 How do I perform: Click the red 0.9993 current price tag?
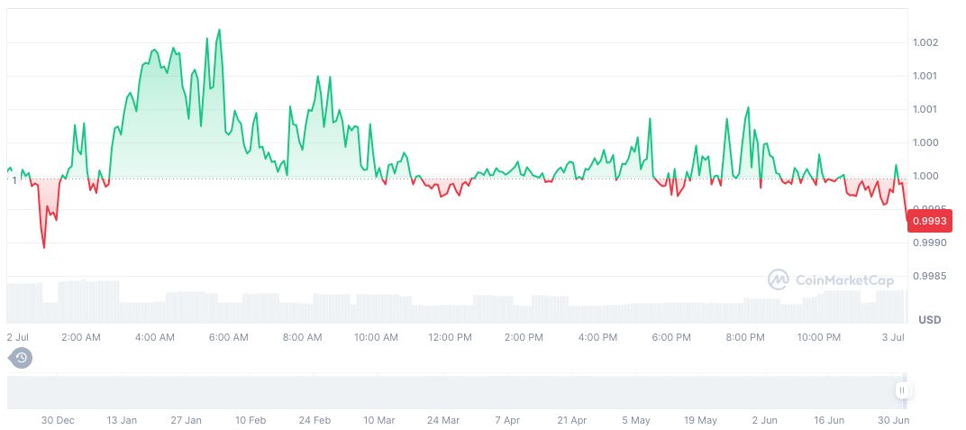click(x=928, y=221)
